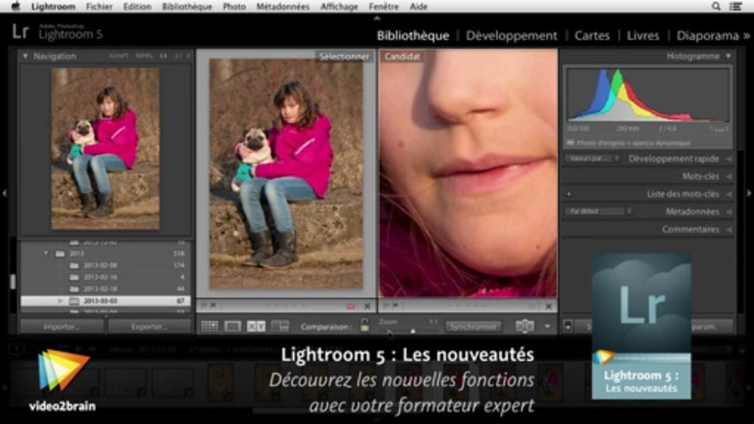
Task: Click the Importer button
Action: point(62,326)
